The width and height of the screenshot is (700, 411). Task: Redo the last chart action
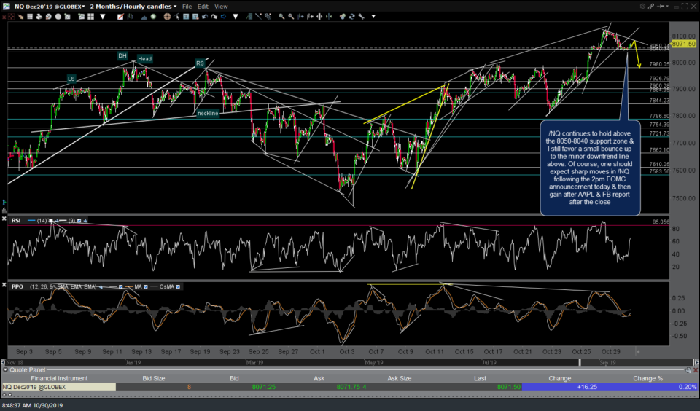[214, 17]
